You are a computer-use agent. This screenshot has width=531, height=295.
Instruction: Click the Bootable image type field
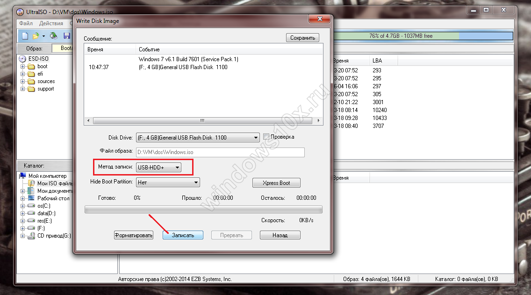pos(63,49)
